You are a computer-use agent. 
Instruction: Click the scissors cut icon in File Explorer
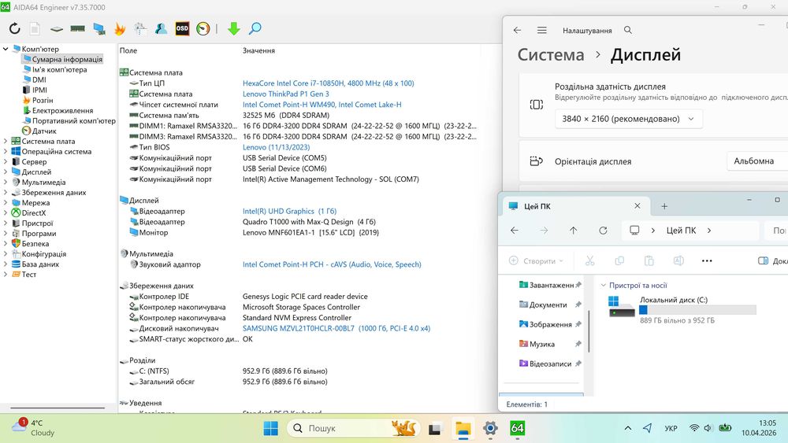pos(590,261)
